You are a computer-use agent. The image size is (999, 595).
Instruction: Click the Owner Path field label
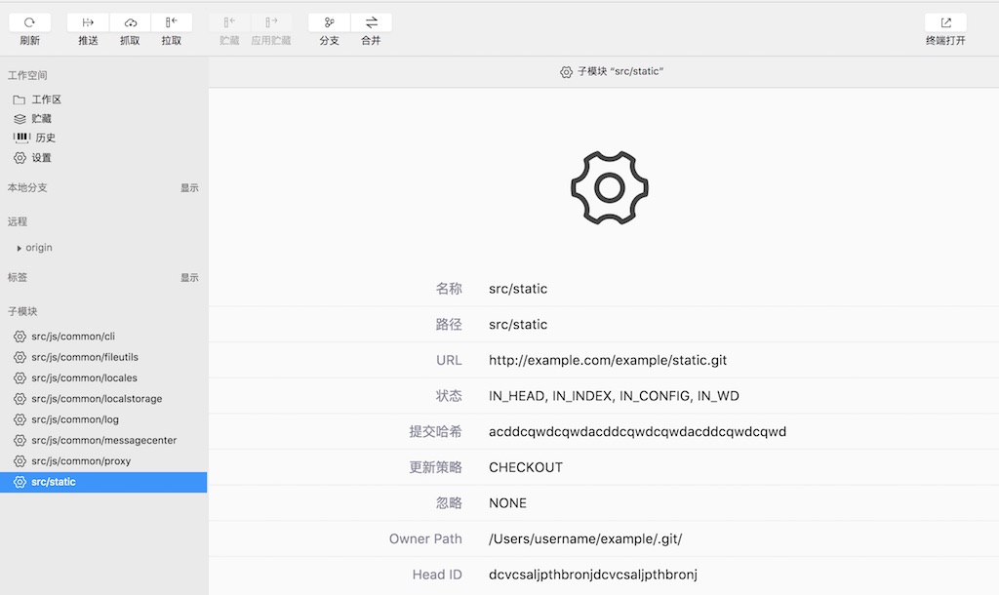[425, 538]
